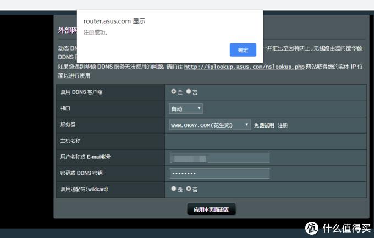This screenshot has width=374, height=238.
Task: Select the 注册成功。 message text
Action: 95,32
